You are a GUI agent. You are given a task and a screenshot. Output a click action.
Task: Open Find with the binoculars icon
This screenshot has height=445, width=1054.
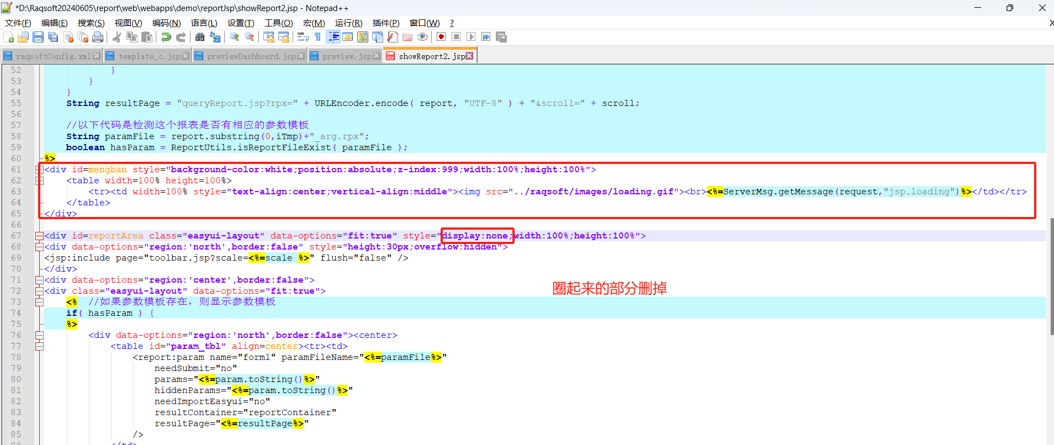pyautogui.click(x=200, y=37)
